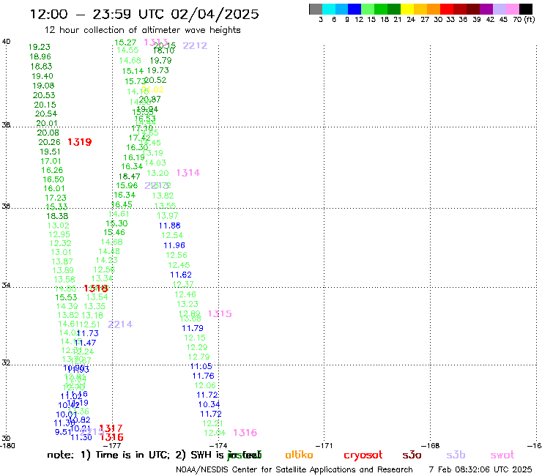Click wave height value 20.26
Image resolution: width=542 pixels, height=476 pixels.
pos(49,142)
